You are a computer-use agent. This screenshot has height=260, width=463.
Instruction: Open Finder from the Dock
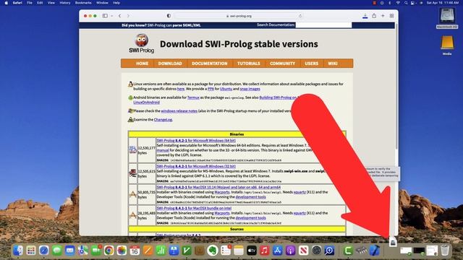[18, 251]
